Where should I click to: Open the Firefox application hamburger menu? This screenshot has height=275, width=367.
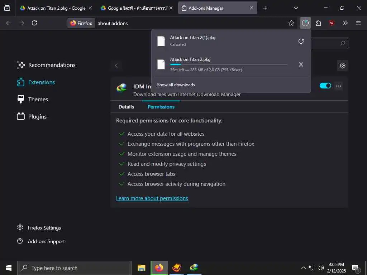click(358, 23)
